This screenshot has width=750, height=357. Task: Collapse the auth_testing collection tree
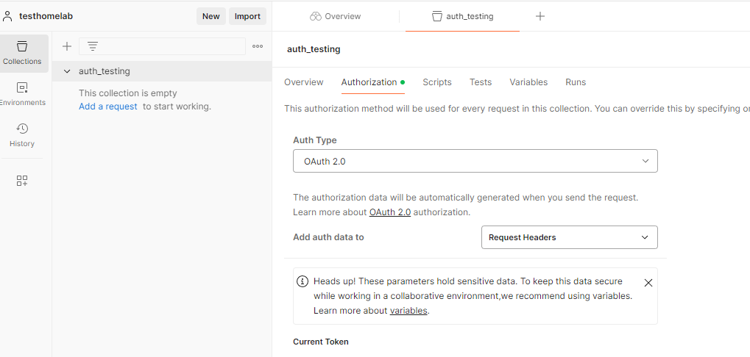point(68,71)
